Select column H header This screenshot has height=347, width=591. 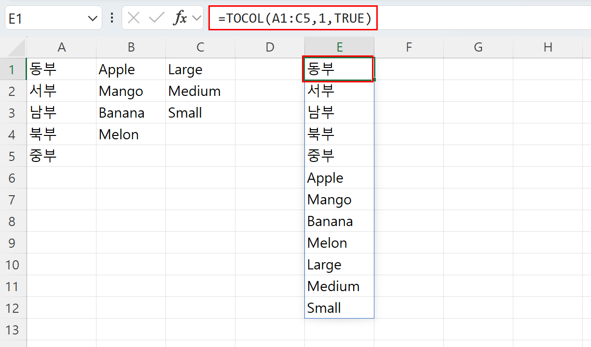click(x=548, y=47)
